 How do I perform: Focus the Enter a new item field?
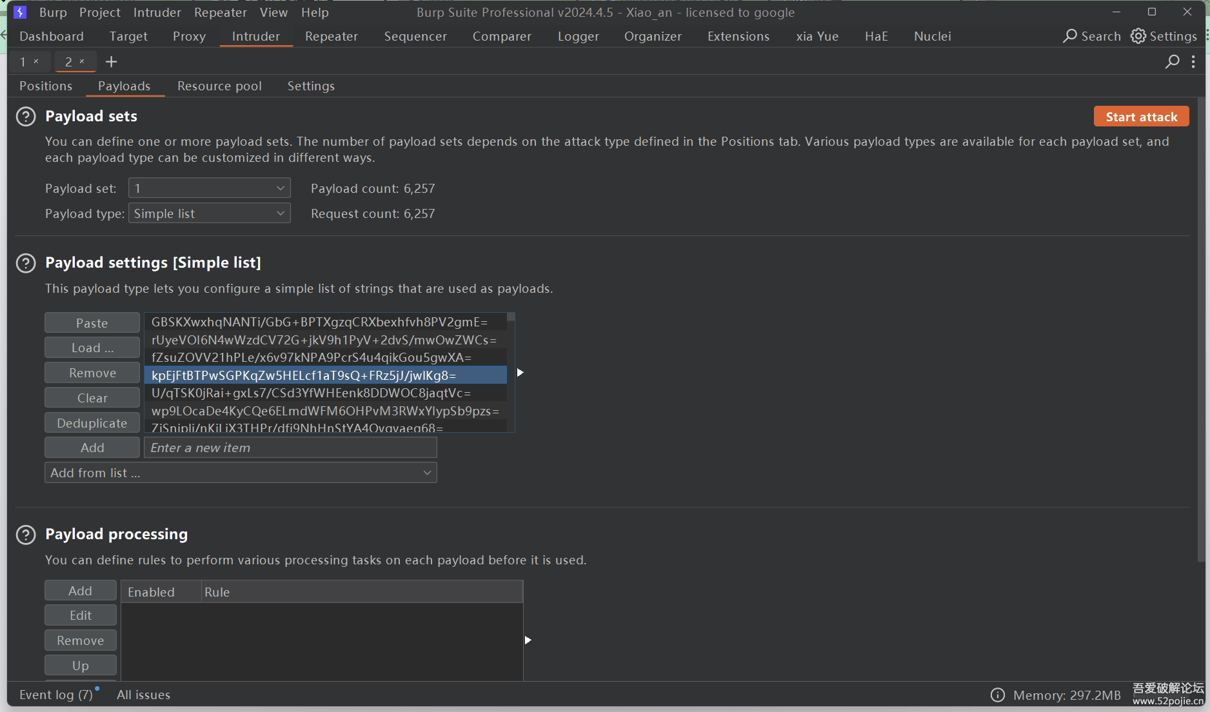(290, 448)
